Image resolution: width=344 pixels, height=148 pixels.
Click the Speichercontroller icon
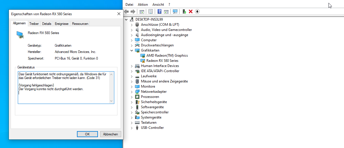coord(137,113)
